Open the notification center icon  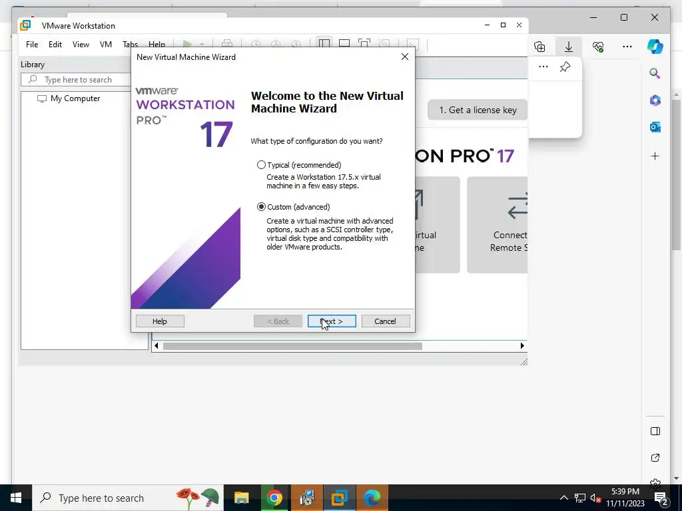tap(661, 498)
